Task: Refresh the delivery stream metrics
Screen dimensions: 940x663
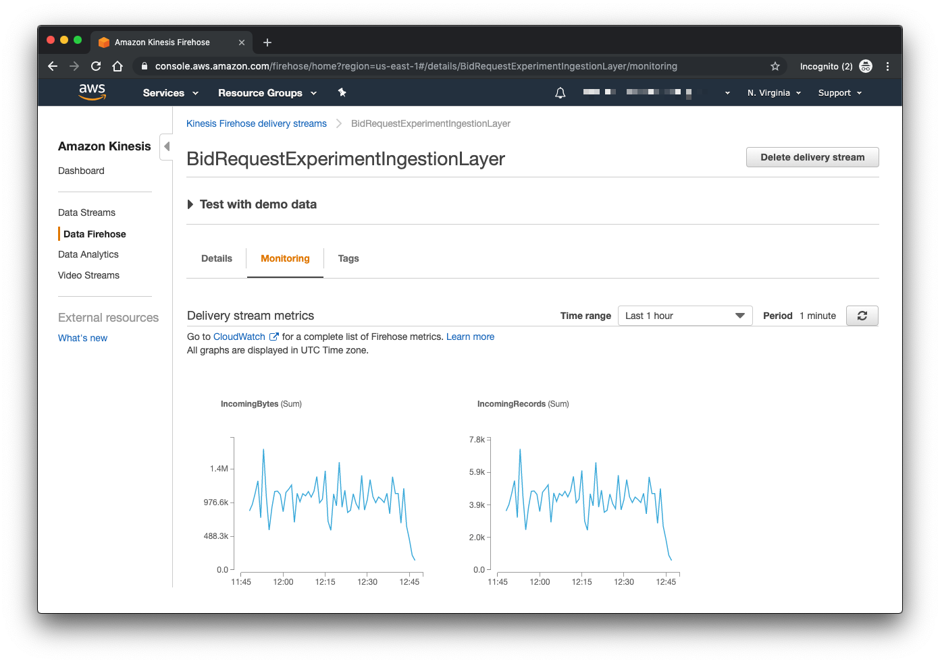Action: coord(862,316)
